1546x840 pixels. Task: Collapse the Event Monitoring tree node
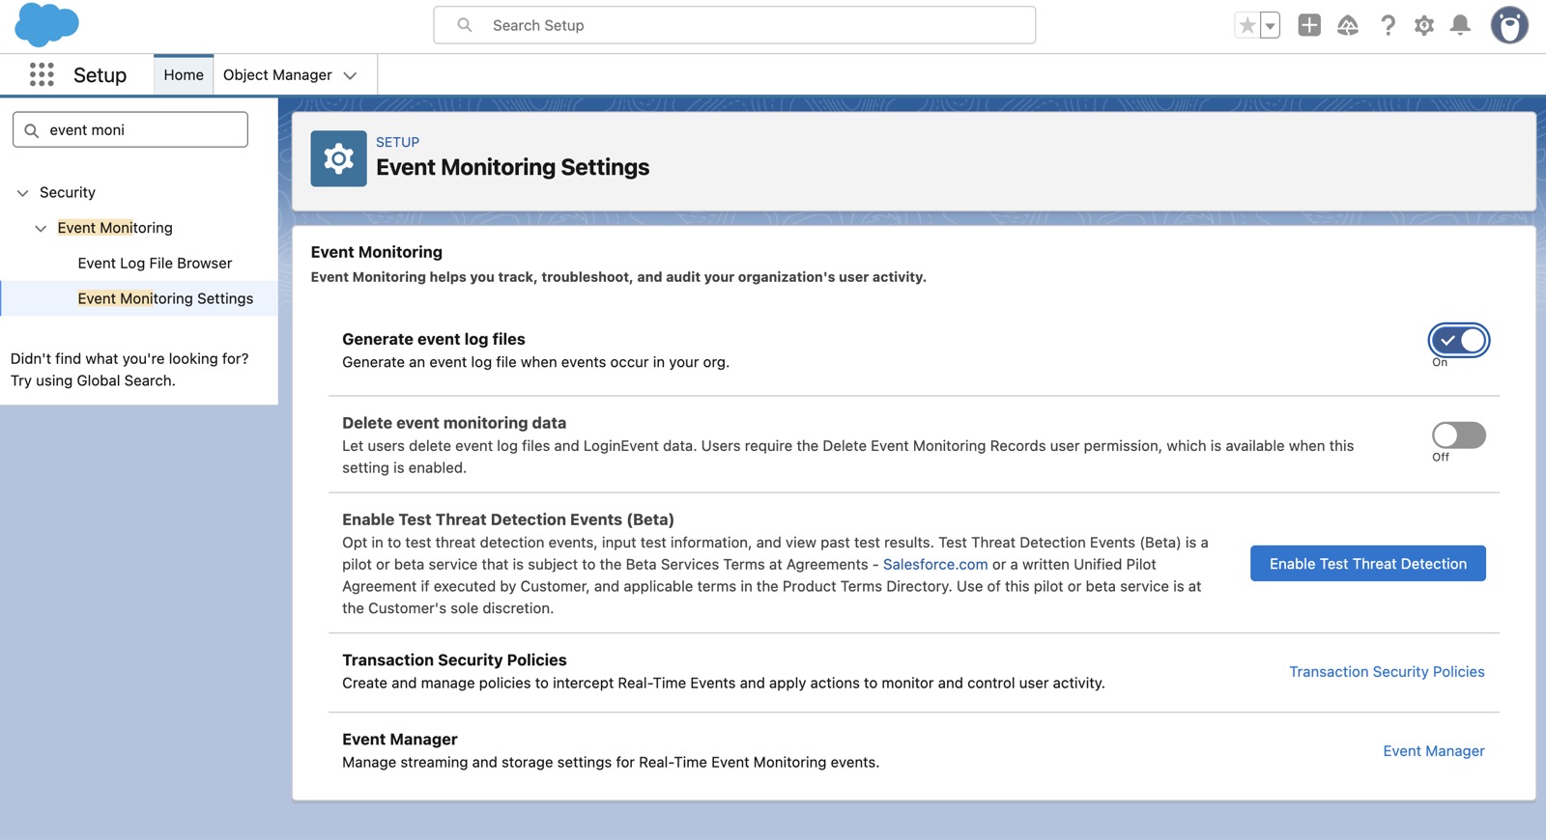pos(41,229)
